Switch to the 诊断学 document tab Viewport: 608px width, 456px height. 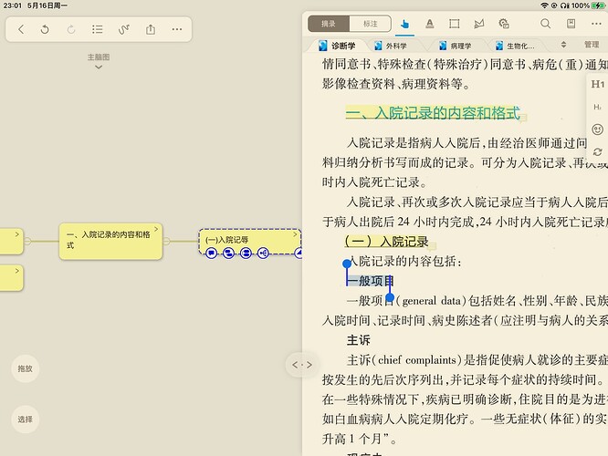point(337,46)
